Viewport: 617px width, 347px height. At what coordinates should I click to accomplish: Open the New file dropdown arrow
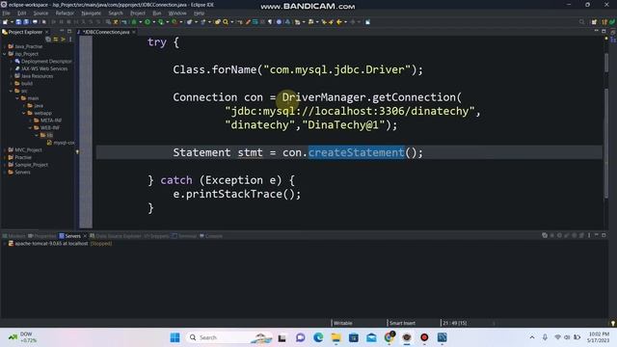(12, 22)
